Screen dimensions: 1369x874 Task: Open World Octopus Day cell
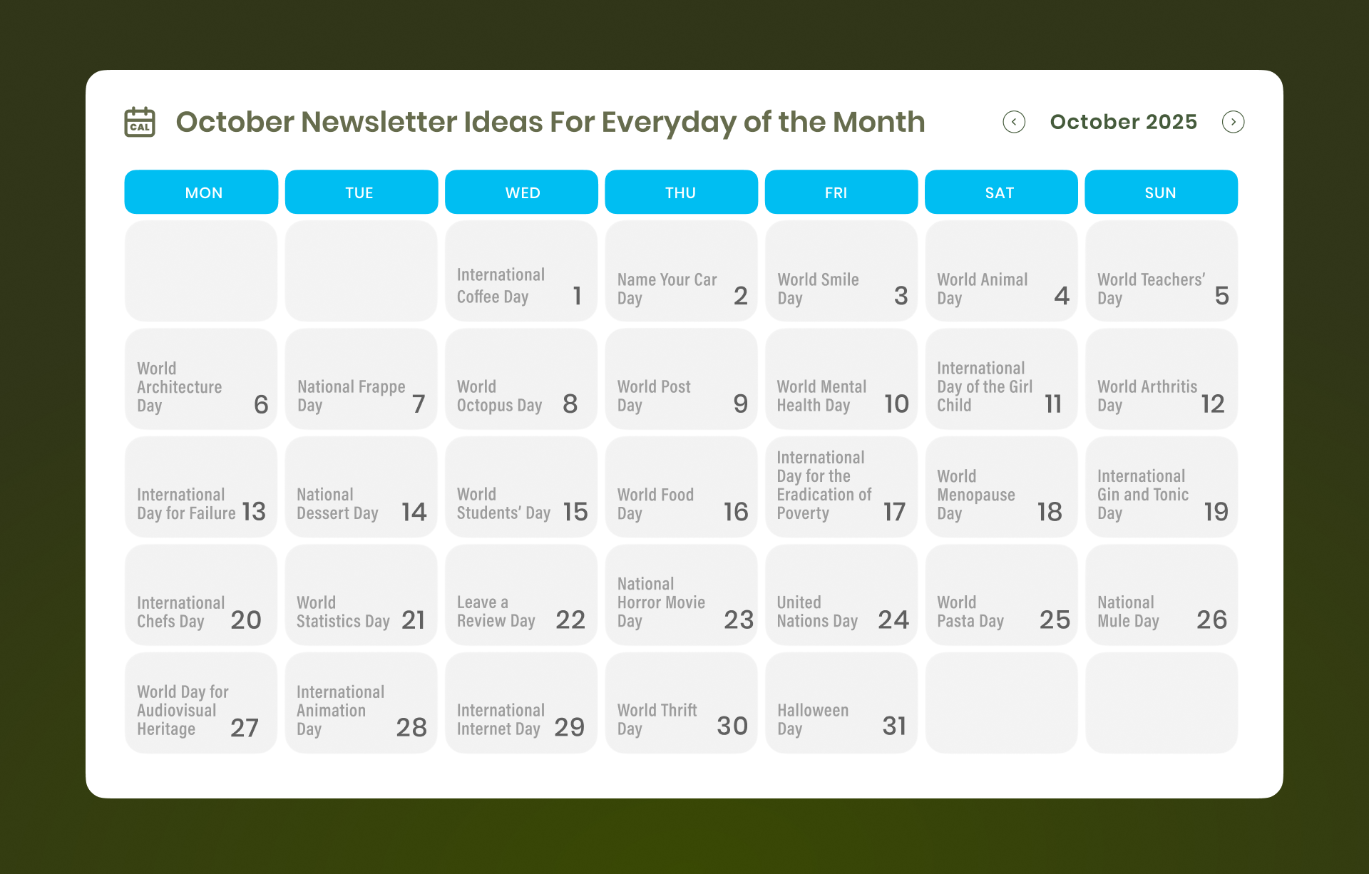point(521,379)
